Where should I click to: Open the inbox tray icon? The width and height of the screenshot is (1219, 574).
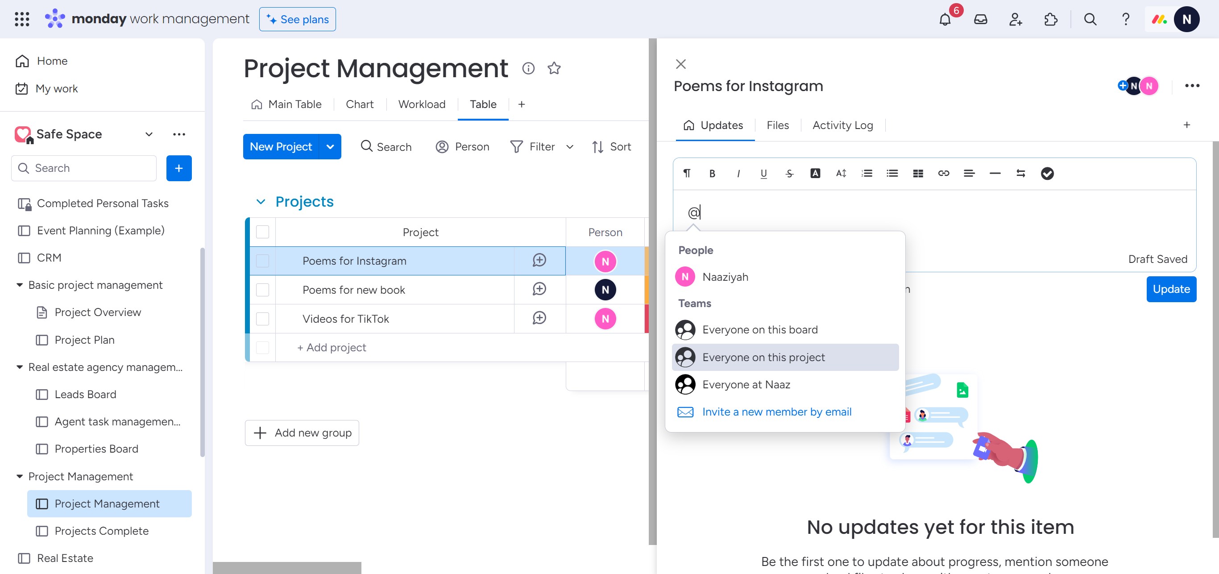980,19
